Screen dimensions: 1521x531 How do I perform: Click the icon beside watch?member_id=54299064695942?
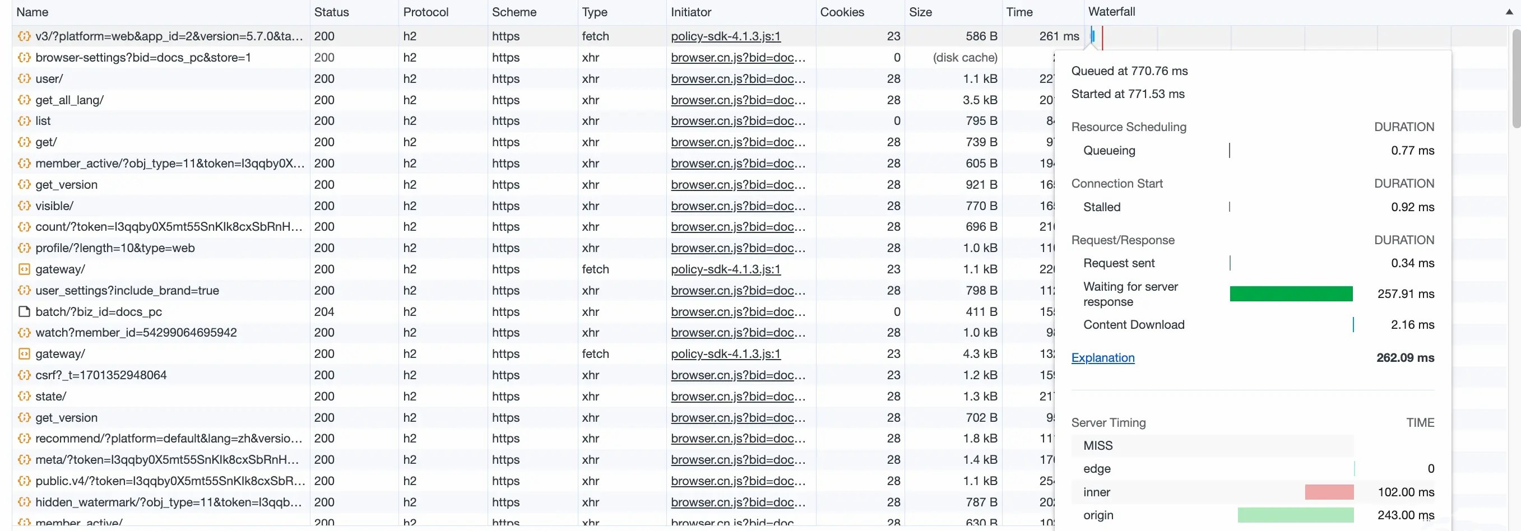(24, 333)
